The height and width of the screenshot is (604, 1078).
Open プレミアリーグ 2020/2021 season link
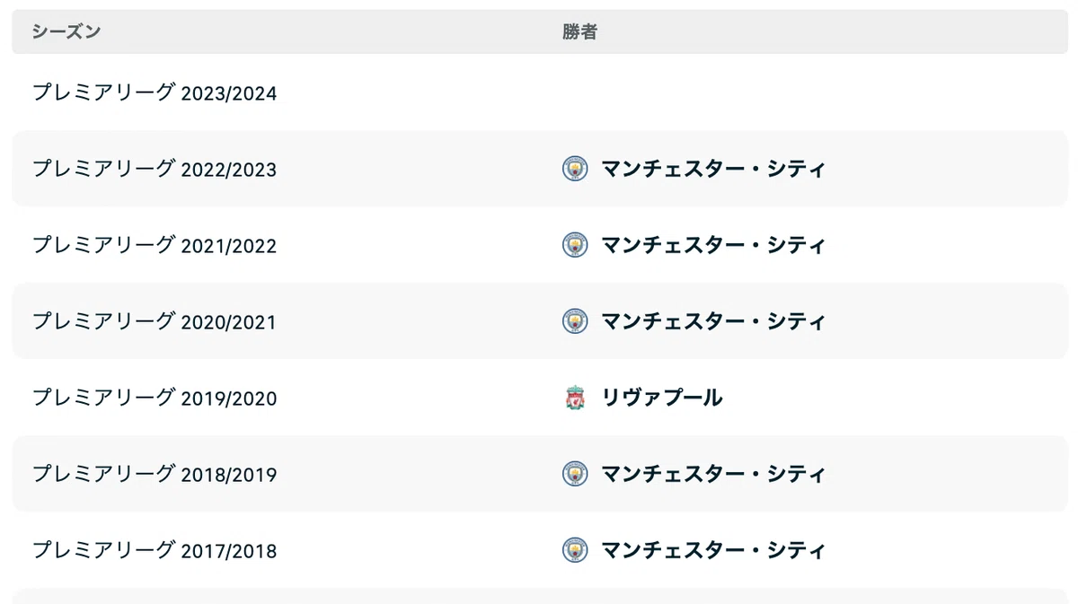tap(155, 321)
